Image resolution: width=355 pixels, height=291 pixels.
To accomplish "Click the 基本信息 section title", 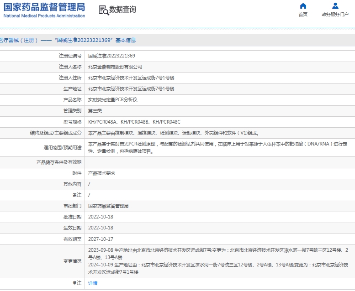I will [126, 40].
